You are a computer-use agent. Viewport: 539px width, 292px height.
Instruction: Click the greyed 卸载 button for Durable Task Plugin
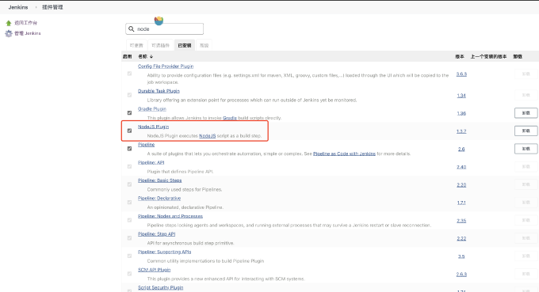pos(526,95)
